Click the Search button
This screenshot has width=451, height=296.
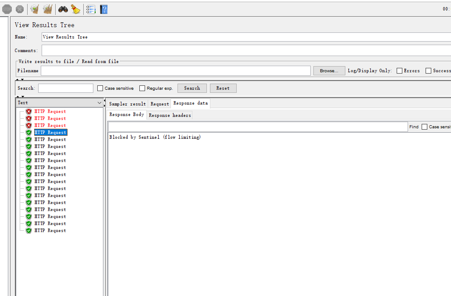[x=192, y=88]
